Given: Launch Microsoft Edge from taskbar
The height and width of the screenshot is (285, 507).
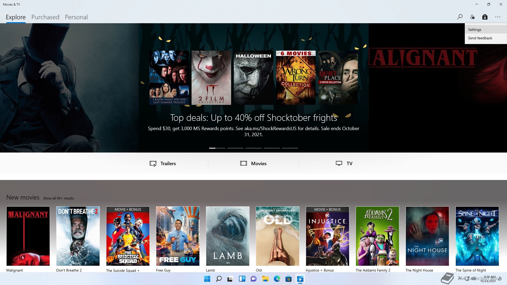Looking at the screenshot, I should [x=277, y=279].
